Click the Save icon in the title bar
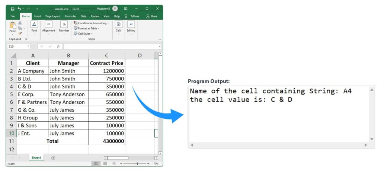 click(12, 9)
